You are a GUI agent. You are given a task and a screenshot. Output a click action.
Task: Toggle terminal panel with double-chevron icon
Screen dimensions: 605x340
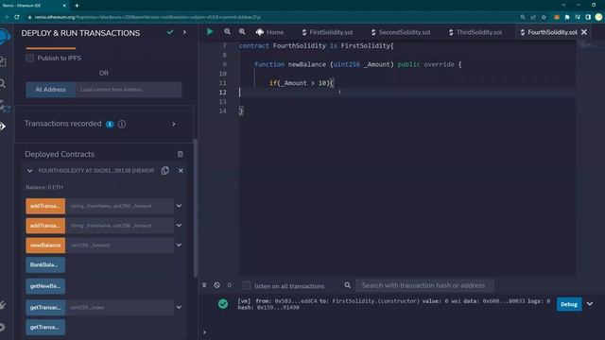(204, 285)
